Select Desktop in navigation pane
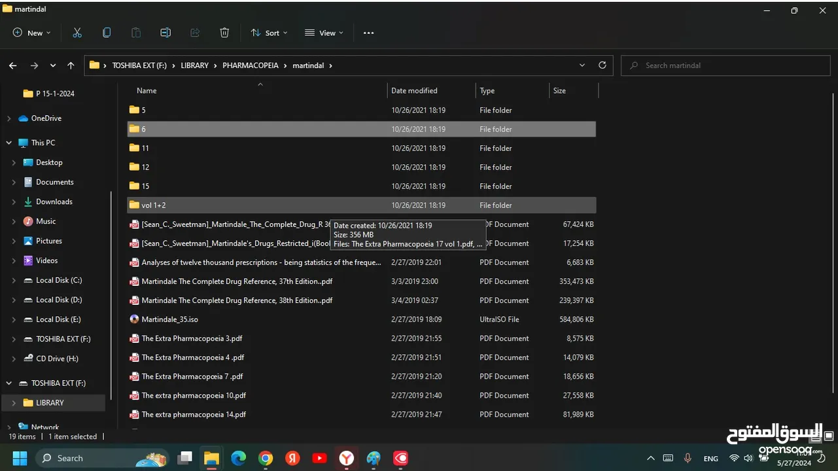The width and height of the screenshot is (838, 471). 49,162
